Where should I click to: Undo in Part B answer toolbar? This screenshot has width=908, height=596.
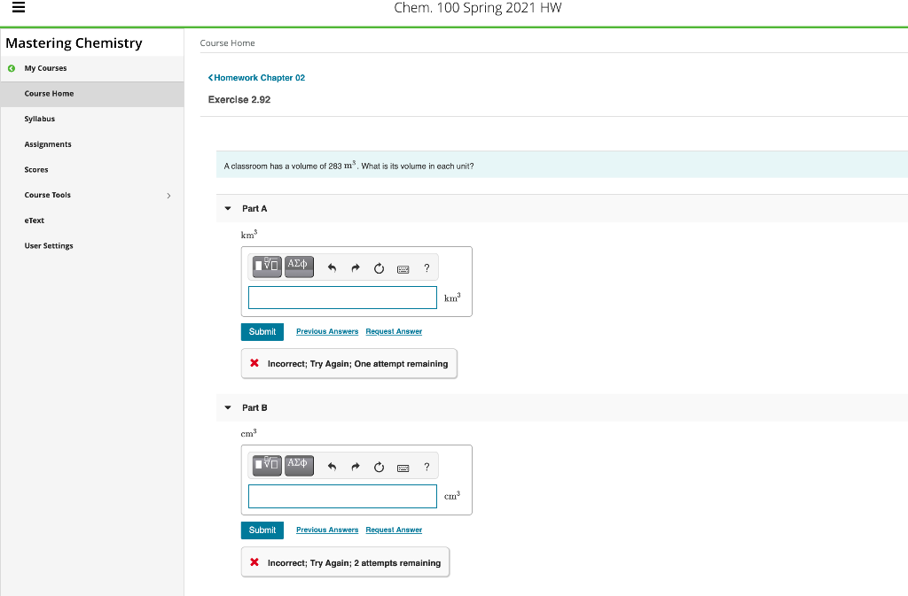click(332, 467)
